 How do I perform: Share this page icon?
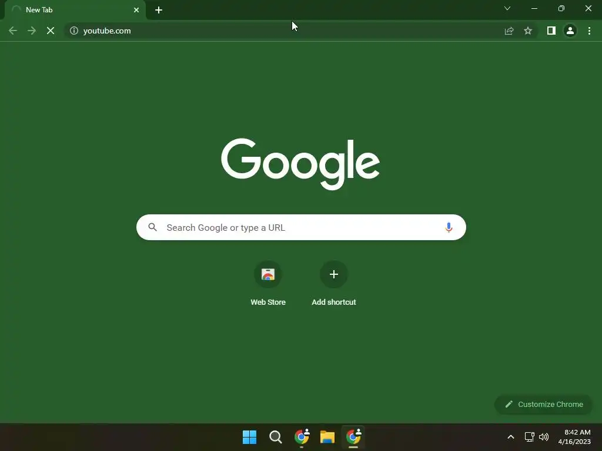coord(509,31)
